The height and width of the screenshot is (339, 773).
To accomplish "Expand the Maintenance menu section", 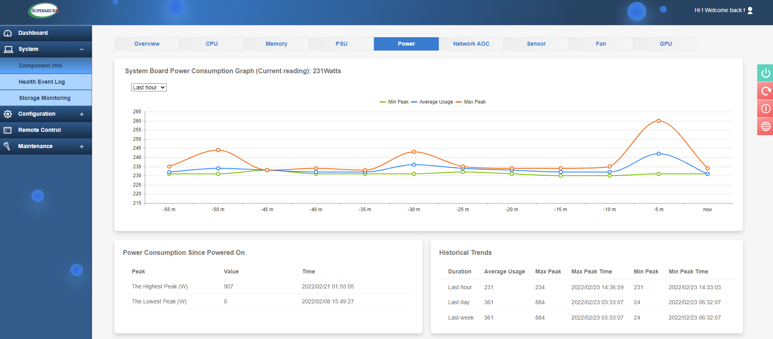I will tap(82, 146).
